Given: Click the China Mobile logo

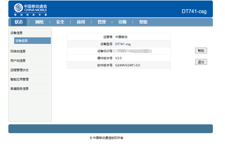Looking at the screenshot, I should pyautogui.click(x=31, y=10).
